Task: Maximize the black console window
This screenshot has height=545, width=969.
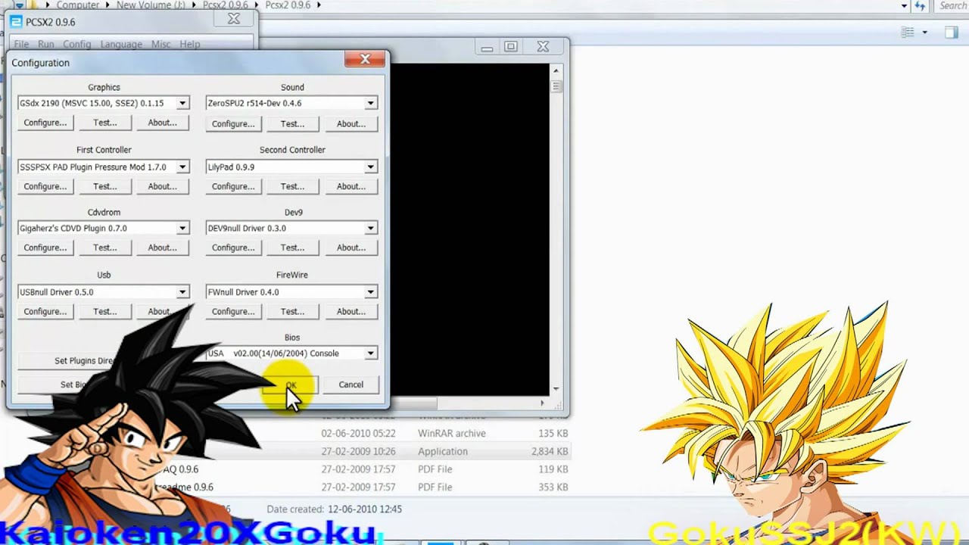Action: (511, 47)
